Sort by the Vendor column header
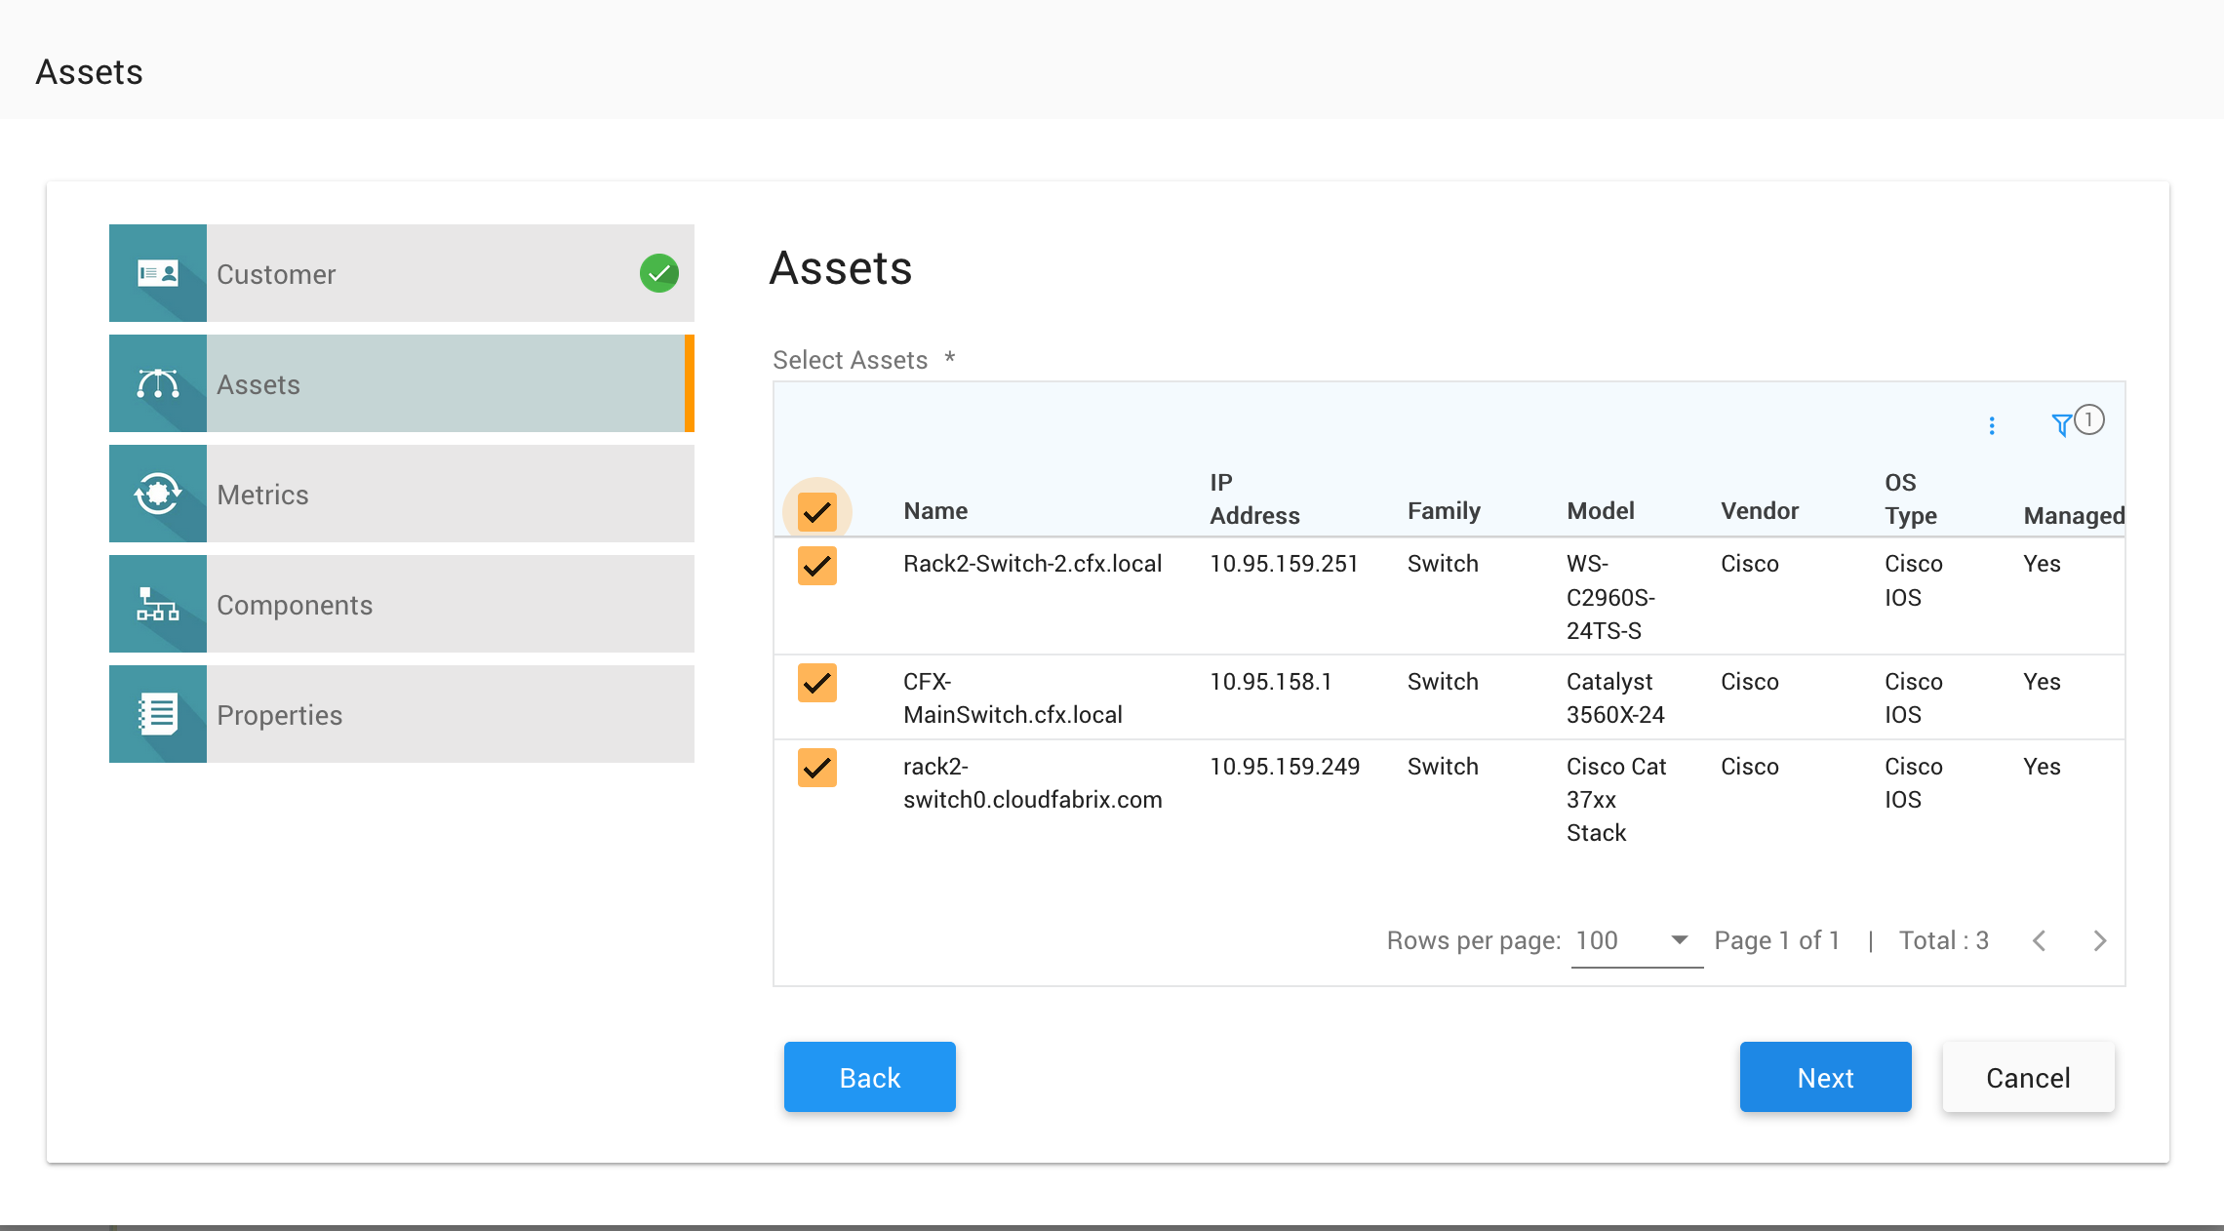The image size is (2224, 1231). tap(1760, 511)
